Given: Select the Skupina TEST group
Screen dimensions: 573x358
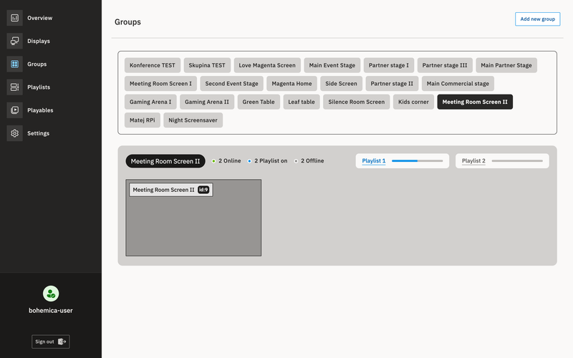Looking at the screenshot, I should (207, 65).
